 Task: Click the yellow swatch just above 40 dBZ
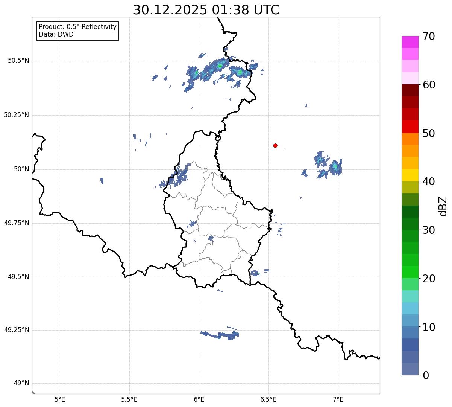coord(410,175)
